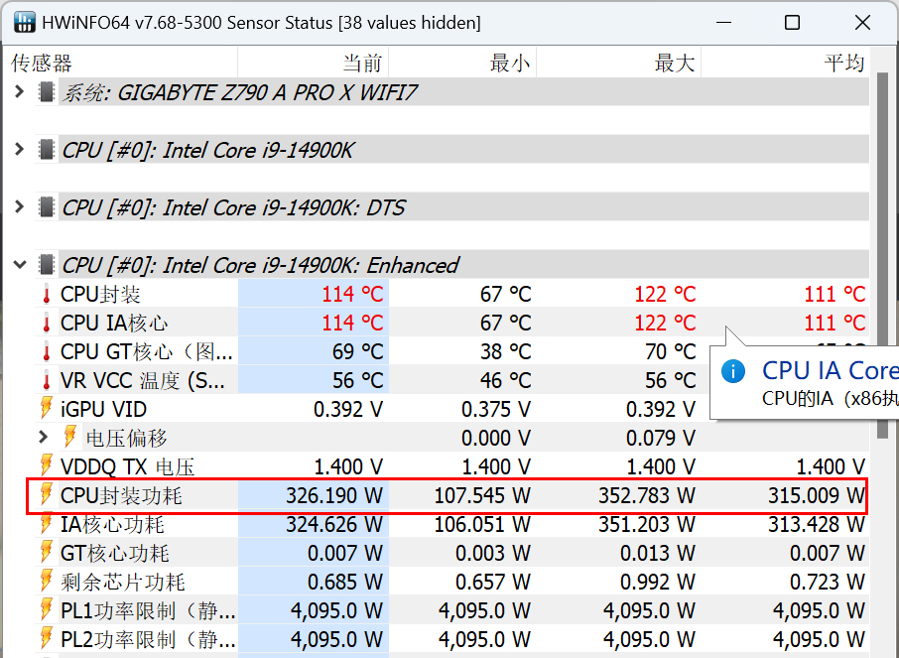This screenshot has width=899, height=658.
Task: Select the GT核心功耗 sensor row
Action: (x=114, y=553)
